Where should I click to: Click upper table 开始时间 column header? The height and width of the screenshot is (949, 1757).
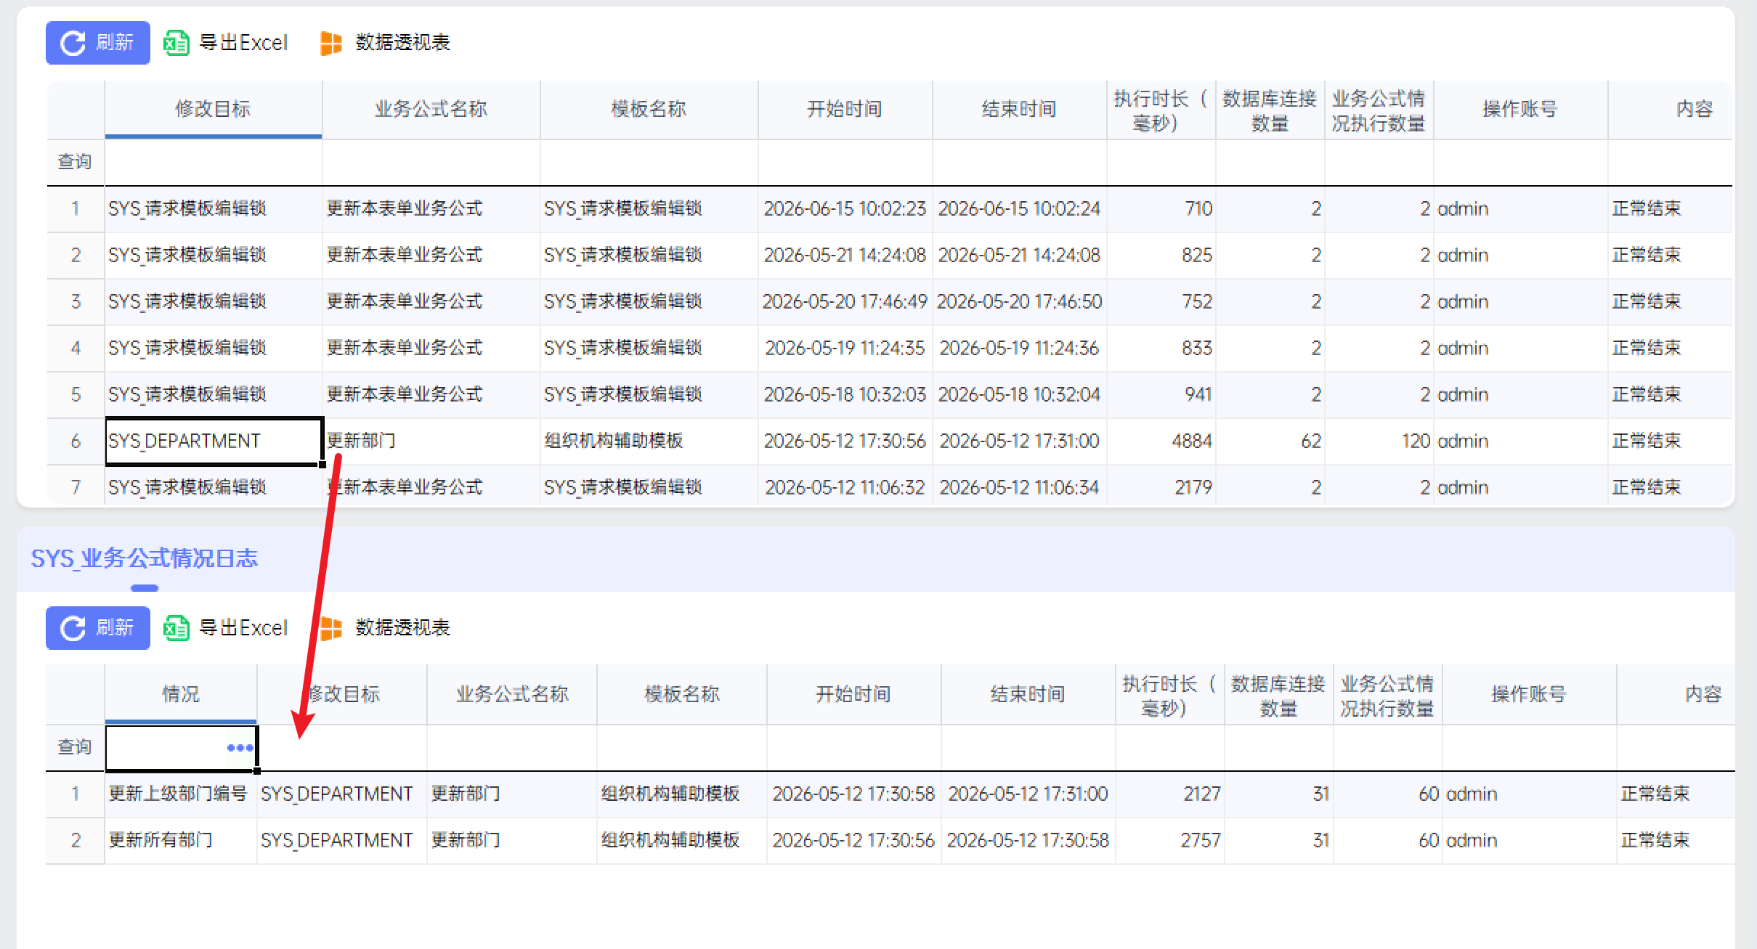[x=845, y=109]
